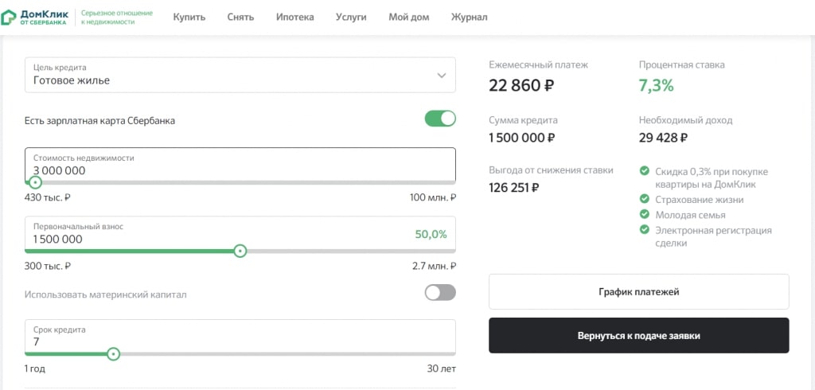
Task: Open the Купить menu
Action: [x=189, y=17]
